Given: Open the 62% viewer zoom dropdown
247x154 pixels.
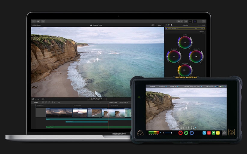Looking at the screenshot, I should (153, 25).
